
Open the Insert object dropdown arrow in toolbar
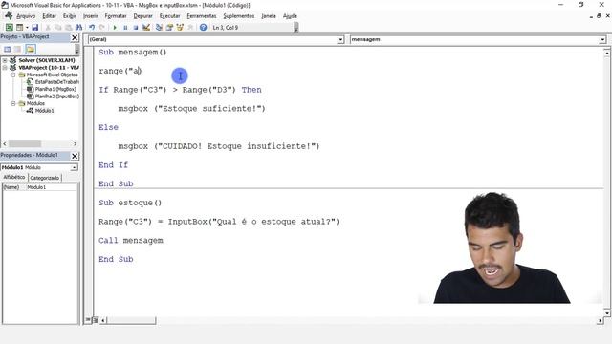[27, 28]
